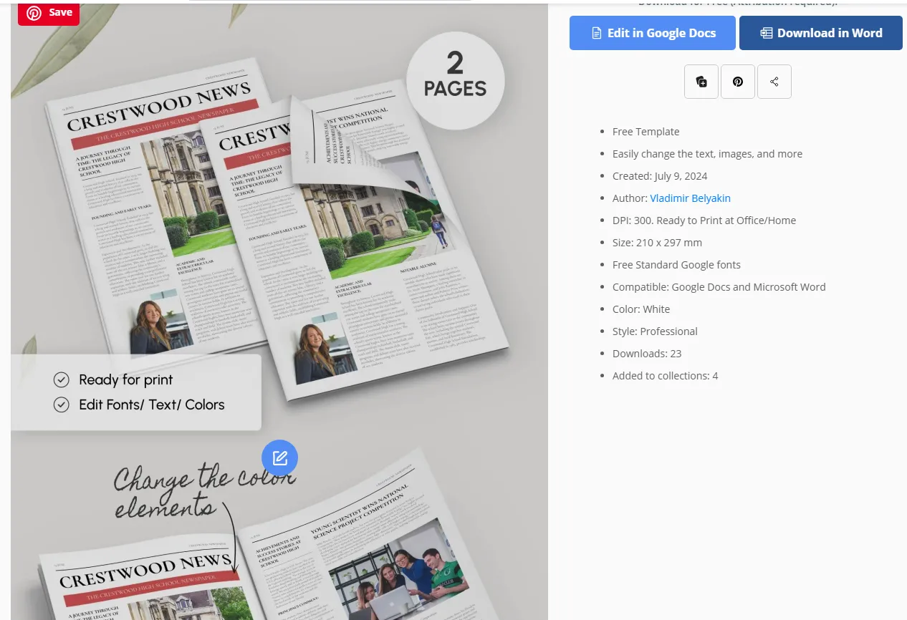Image resolution: width=907 pixels, height=620 pixels.
Task: Click "Added to collections: 4" text
Action: tap(665, 376)
